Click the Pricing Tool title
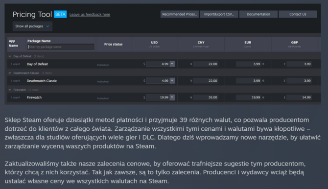328x189 pixels. tap(32, 14)
